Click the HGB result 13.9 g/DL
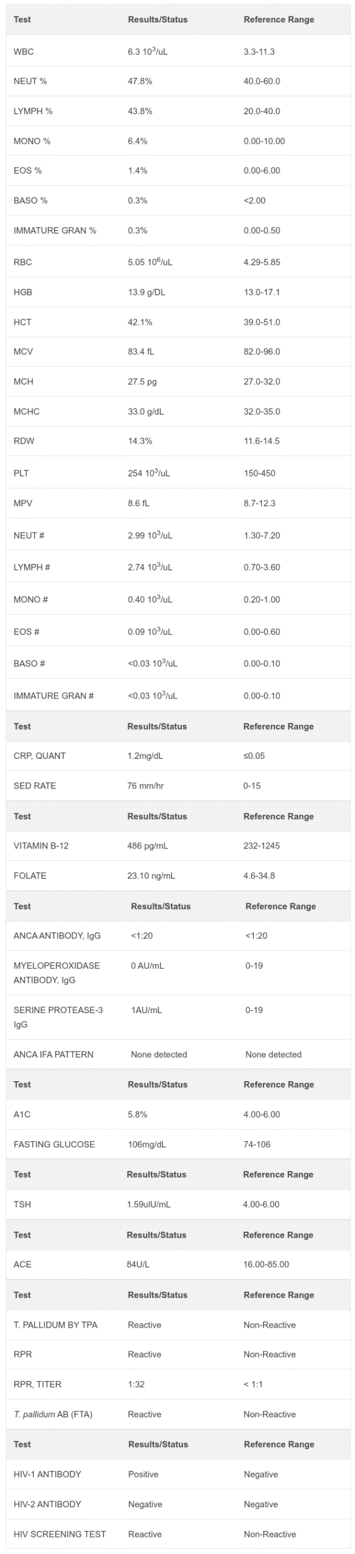Image resolution: width=355 pixels, height=1554 pixels. tap(147, 292)
